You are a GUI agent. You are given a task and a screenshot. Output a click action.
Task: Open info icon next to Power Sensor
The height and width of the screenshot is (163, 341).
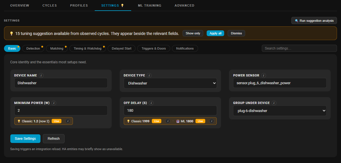(x=263, y=76)
